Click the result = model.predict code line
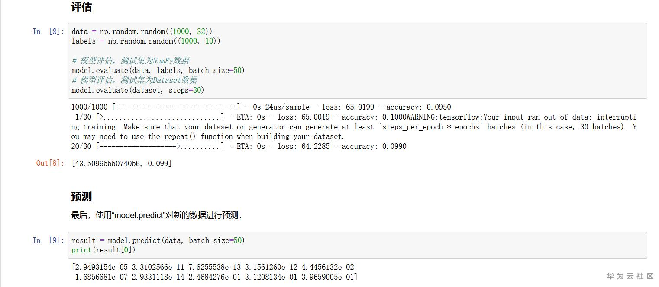This screenshot has width=659, height=287. [158, 240]
